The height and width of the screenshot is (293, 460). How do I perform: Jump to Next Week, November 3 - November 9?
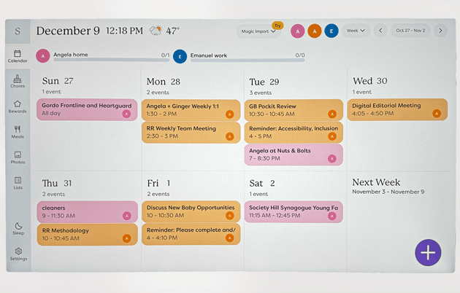(388, 187)
